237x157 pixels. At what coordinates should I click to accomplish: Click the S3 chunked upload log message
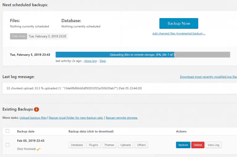tap(74, 88)
